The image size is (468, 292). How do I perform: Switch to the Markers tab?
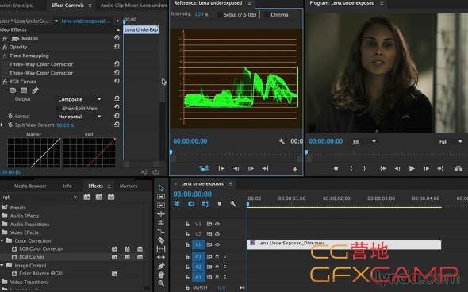point(129,186)
